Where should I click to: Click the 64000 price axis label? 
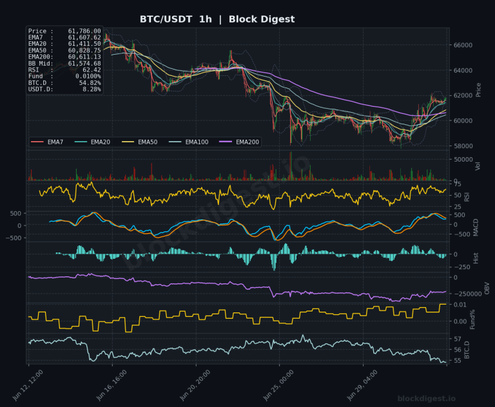coord(463,70)
